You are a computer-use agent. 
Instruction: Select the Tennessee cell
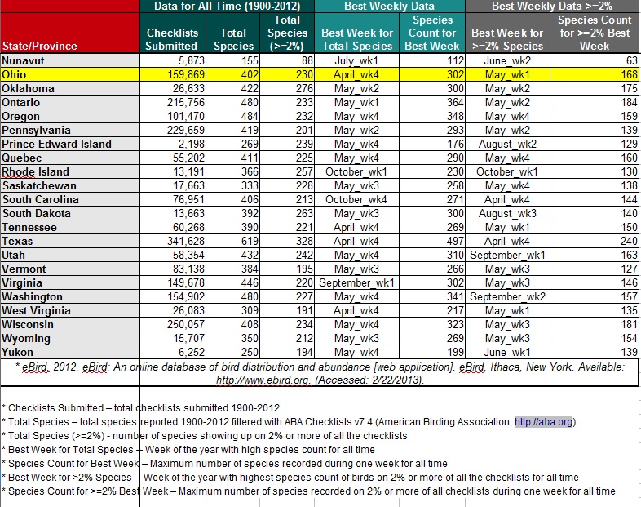69,228
